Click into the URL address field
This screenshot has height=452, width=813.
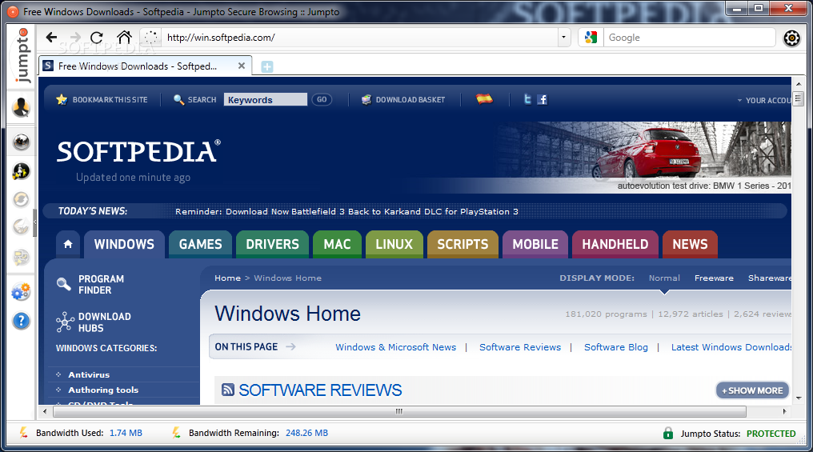coord(360,38)
